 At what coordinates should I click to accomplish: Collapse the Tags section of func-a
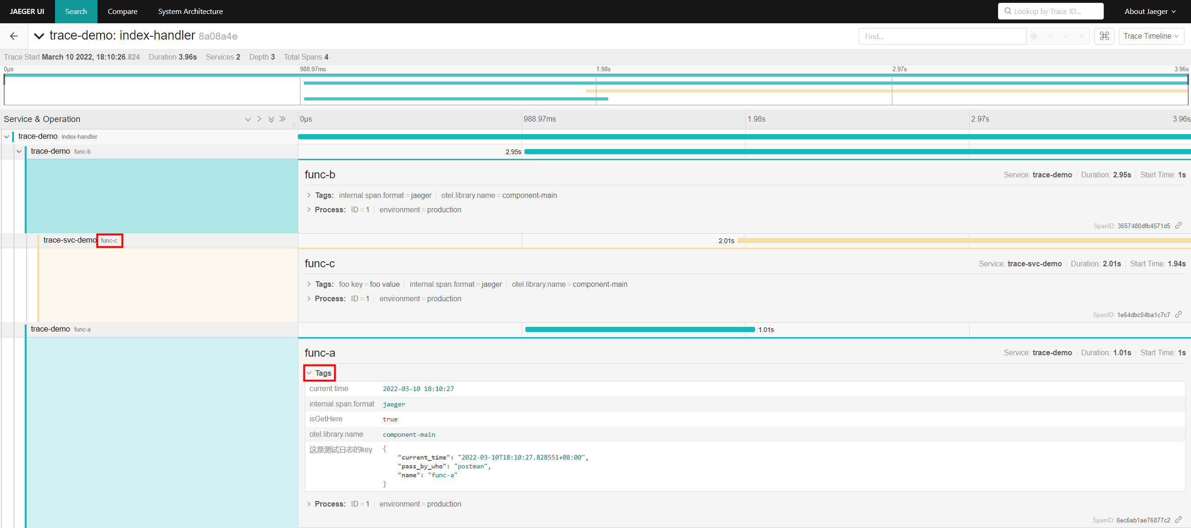319,372
